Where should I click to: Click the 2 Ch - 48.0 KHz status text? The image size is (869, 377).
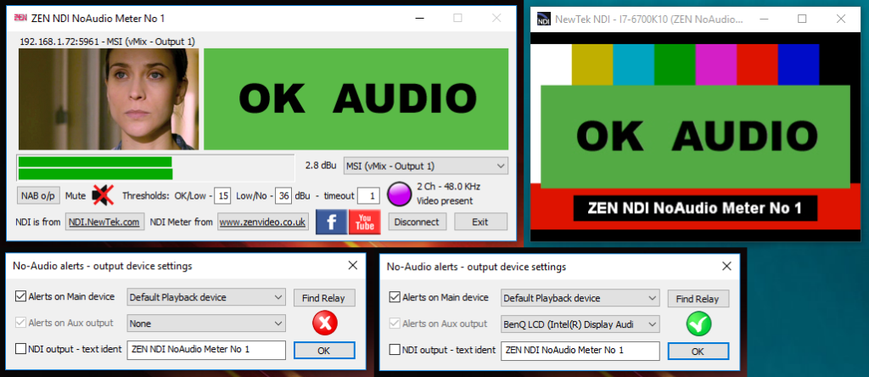point(448,186)
